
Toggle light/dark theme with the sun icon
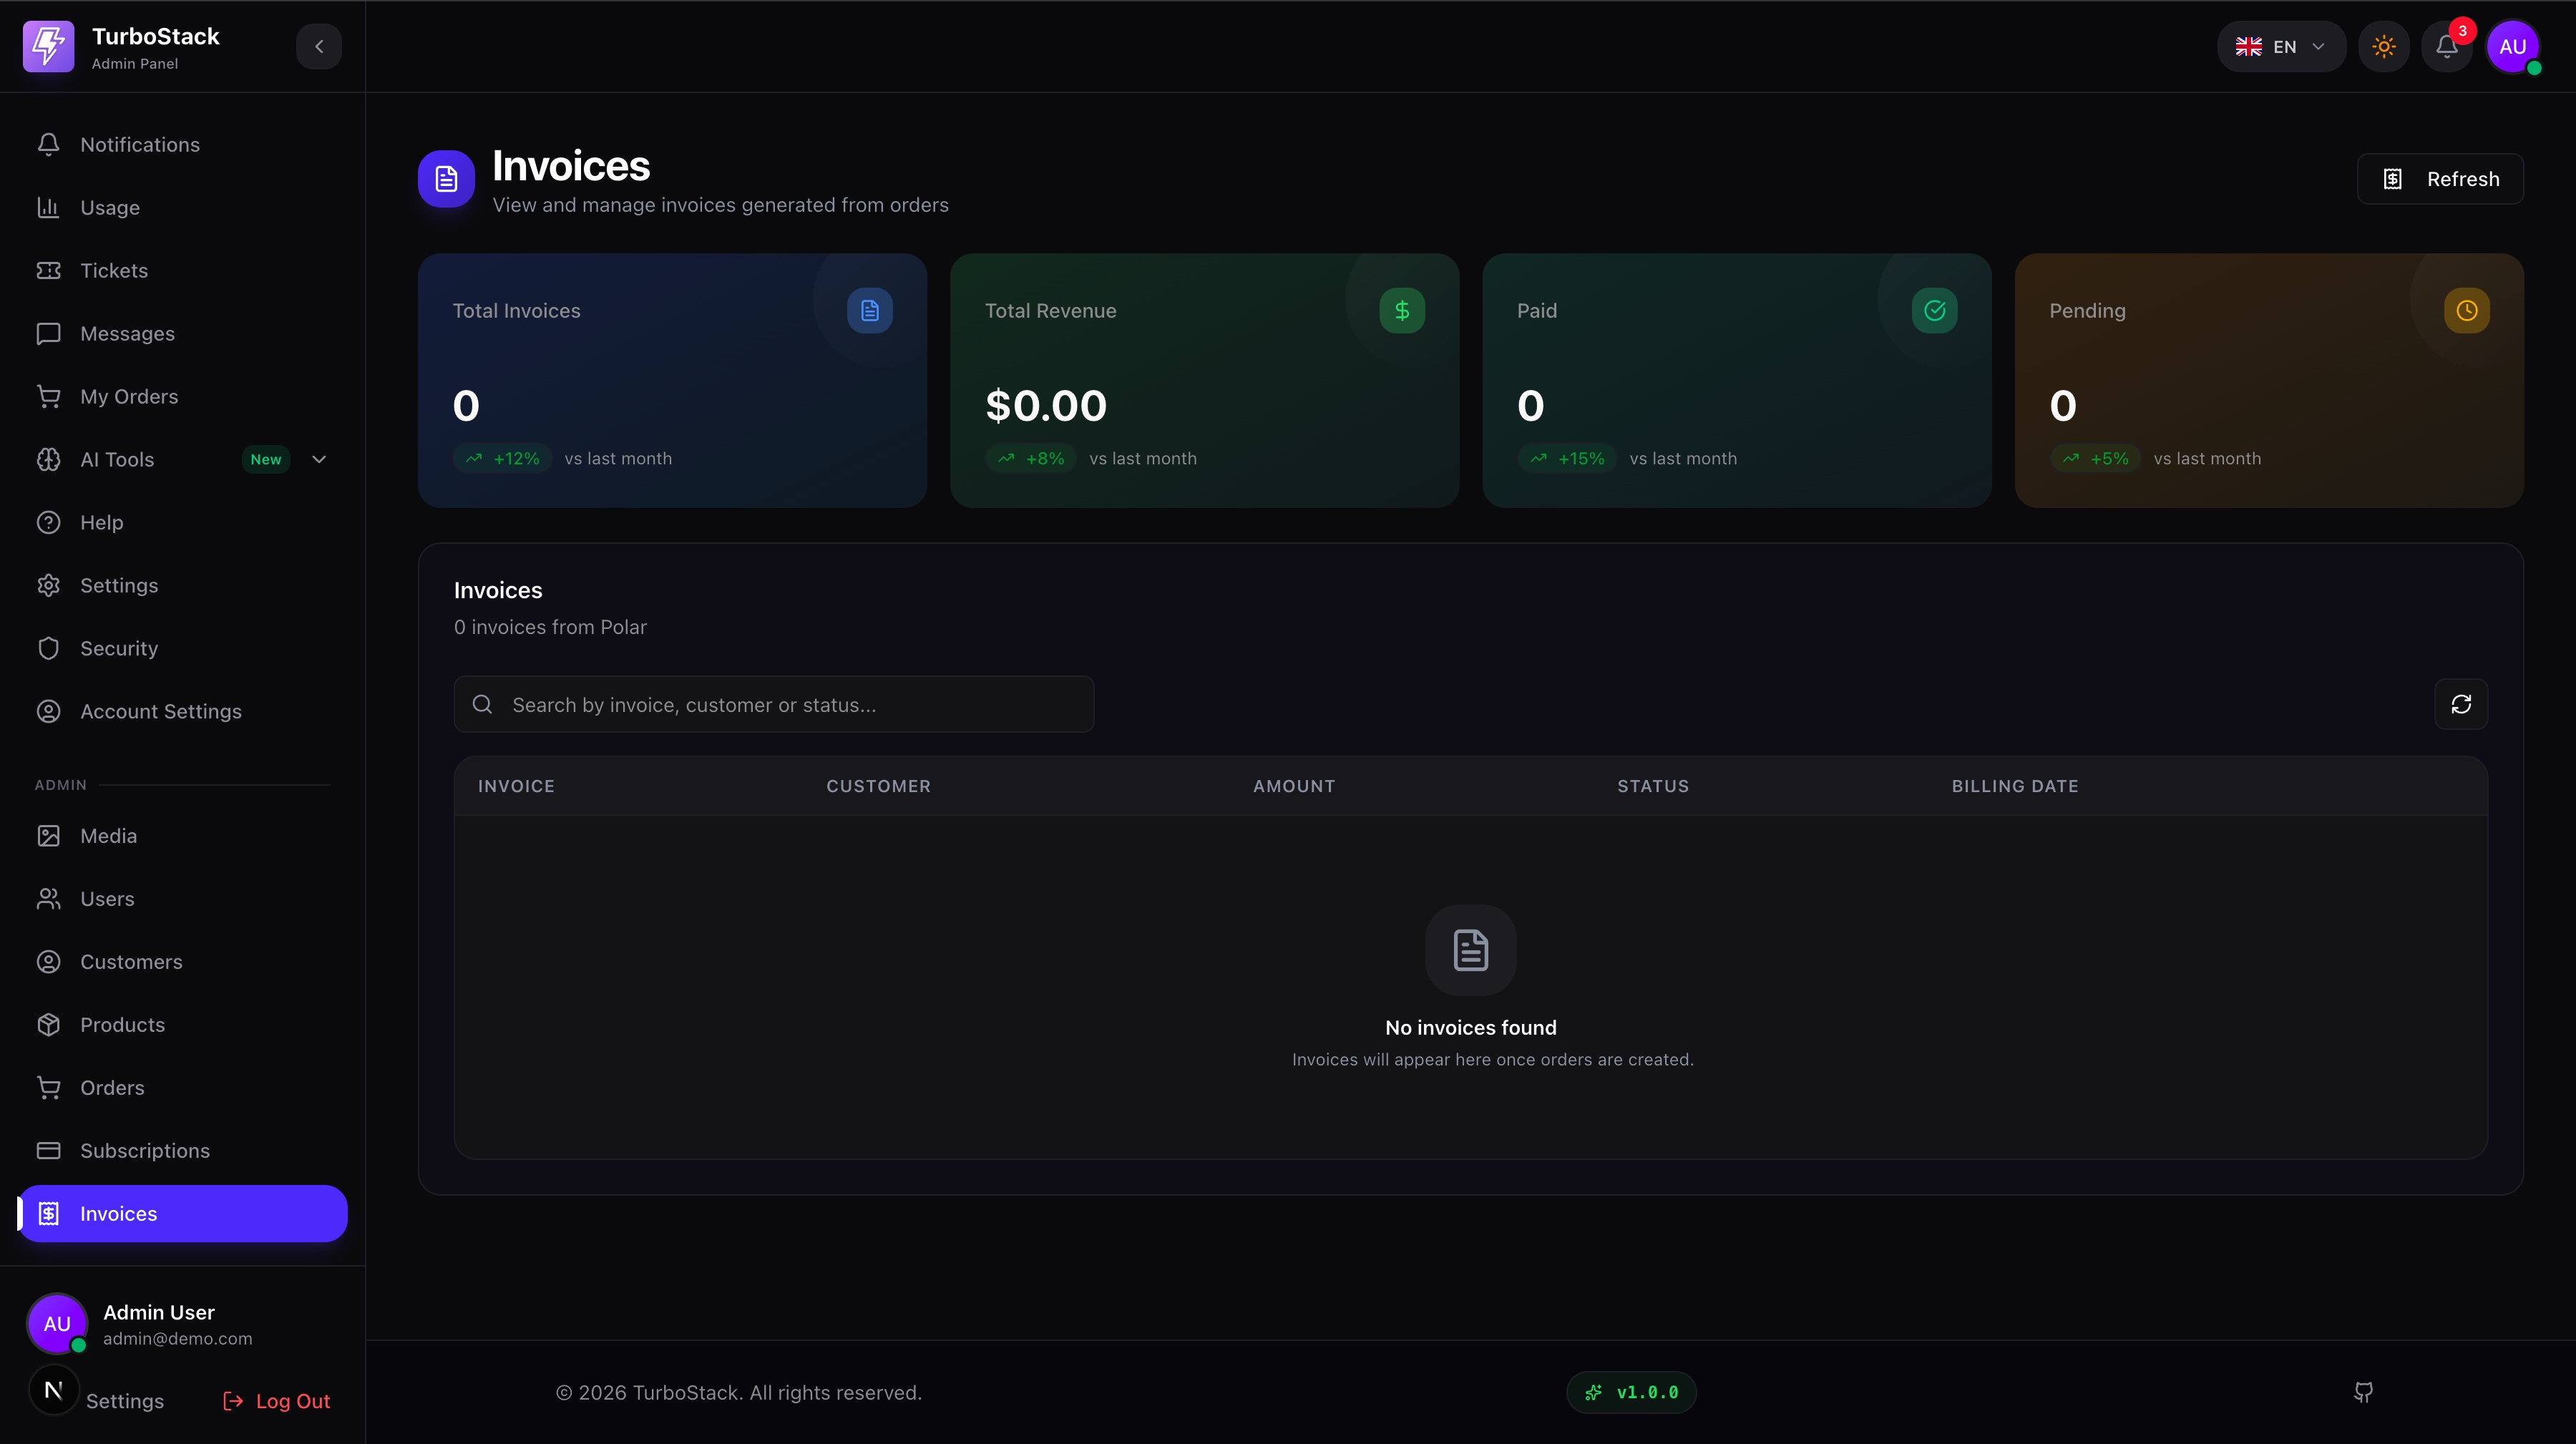[x=2383, y=47]
